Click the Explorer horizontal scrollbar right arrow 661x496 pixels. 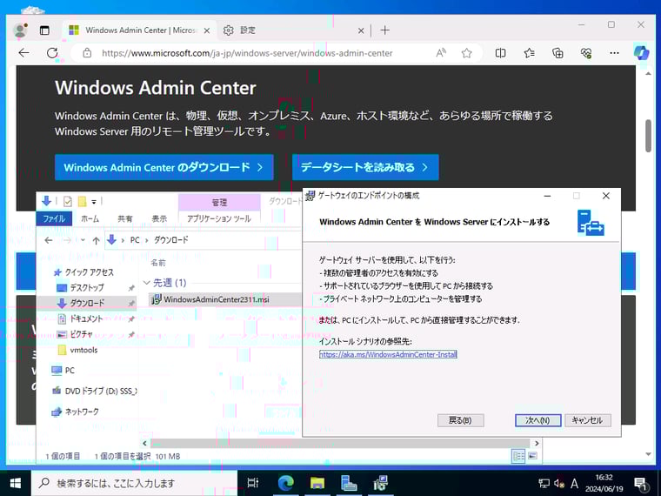(x=537, y=443)
